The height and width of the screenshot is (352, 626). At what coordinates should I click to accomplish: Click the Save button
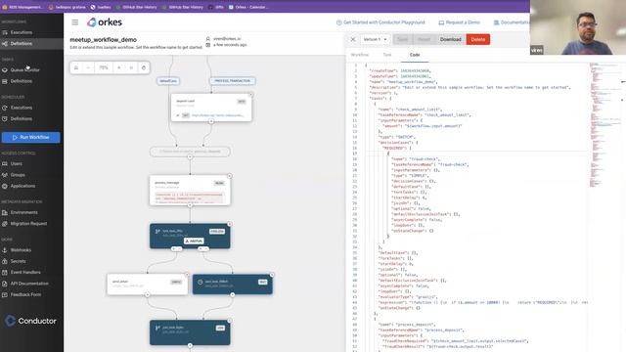(x=402, y=39)
